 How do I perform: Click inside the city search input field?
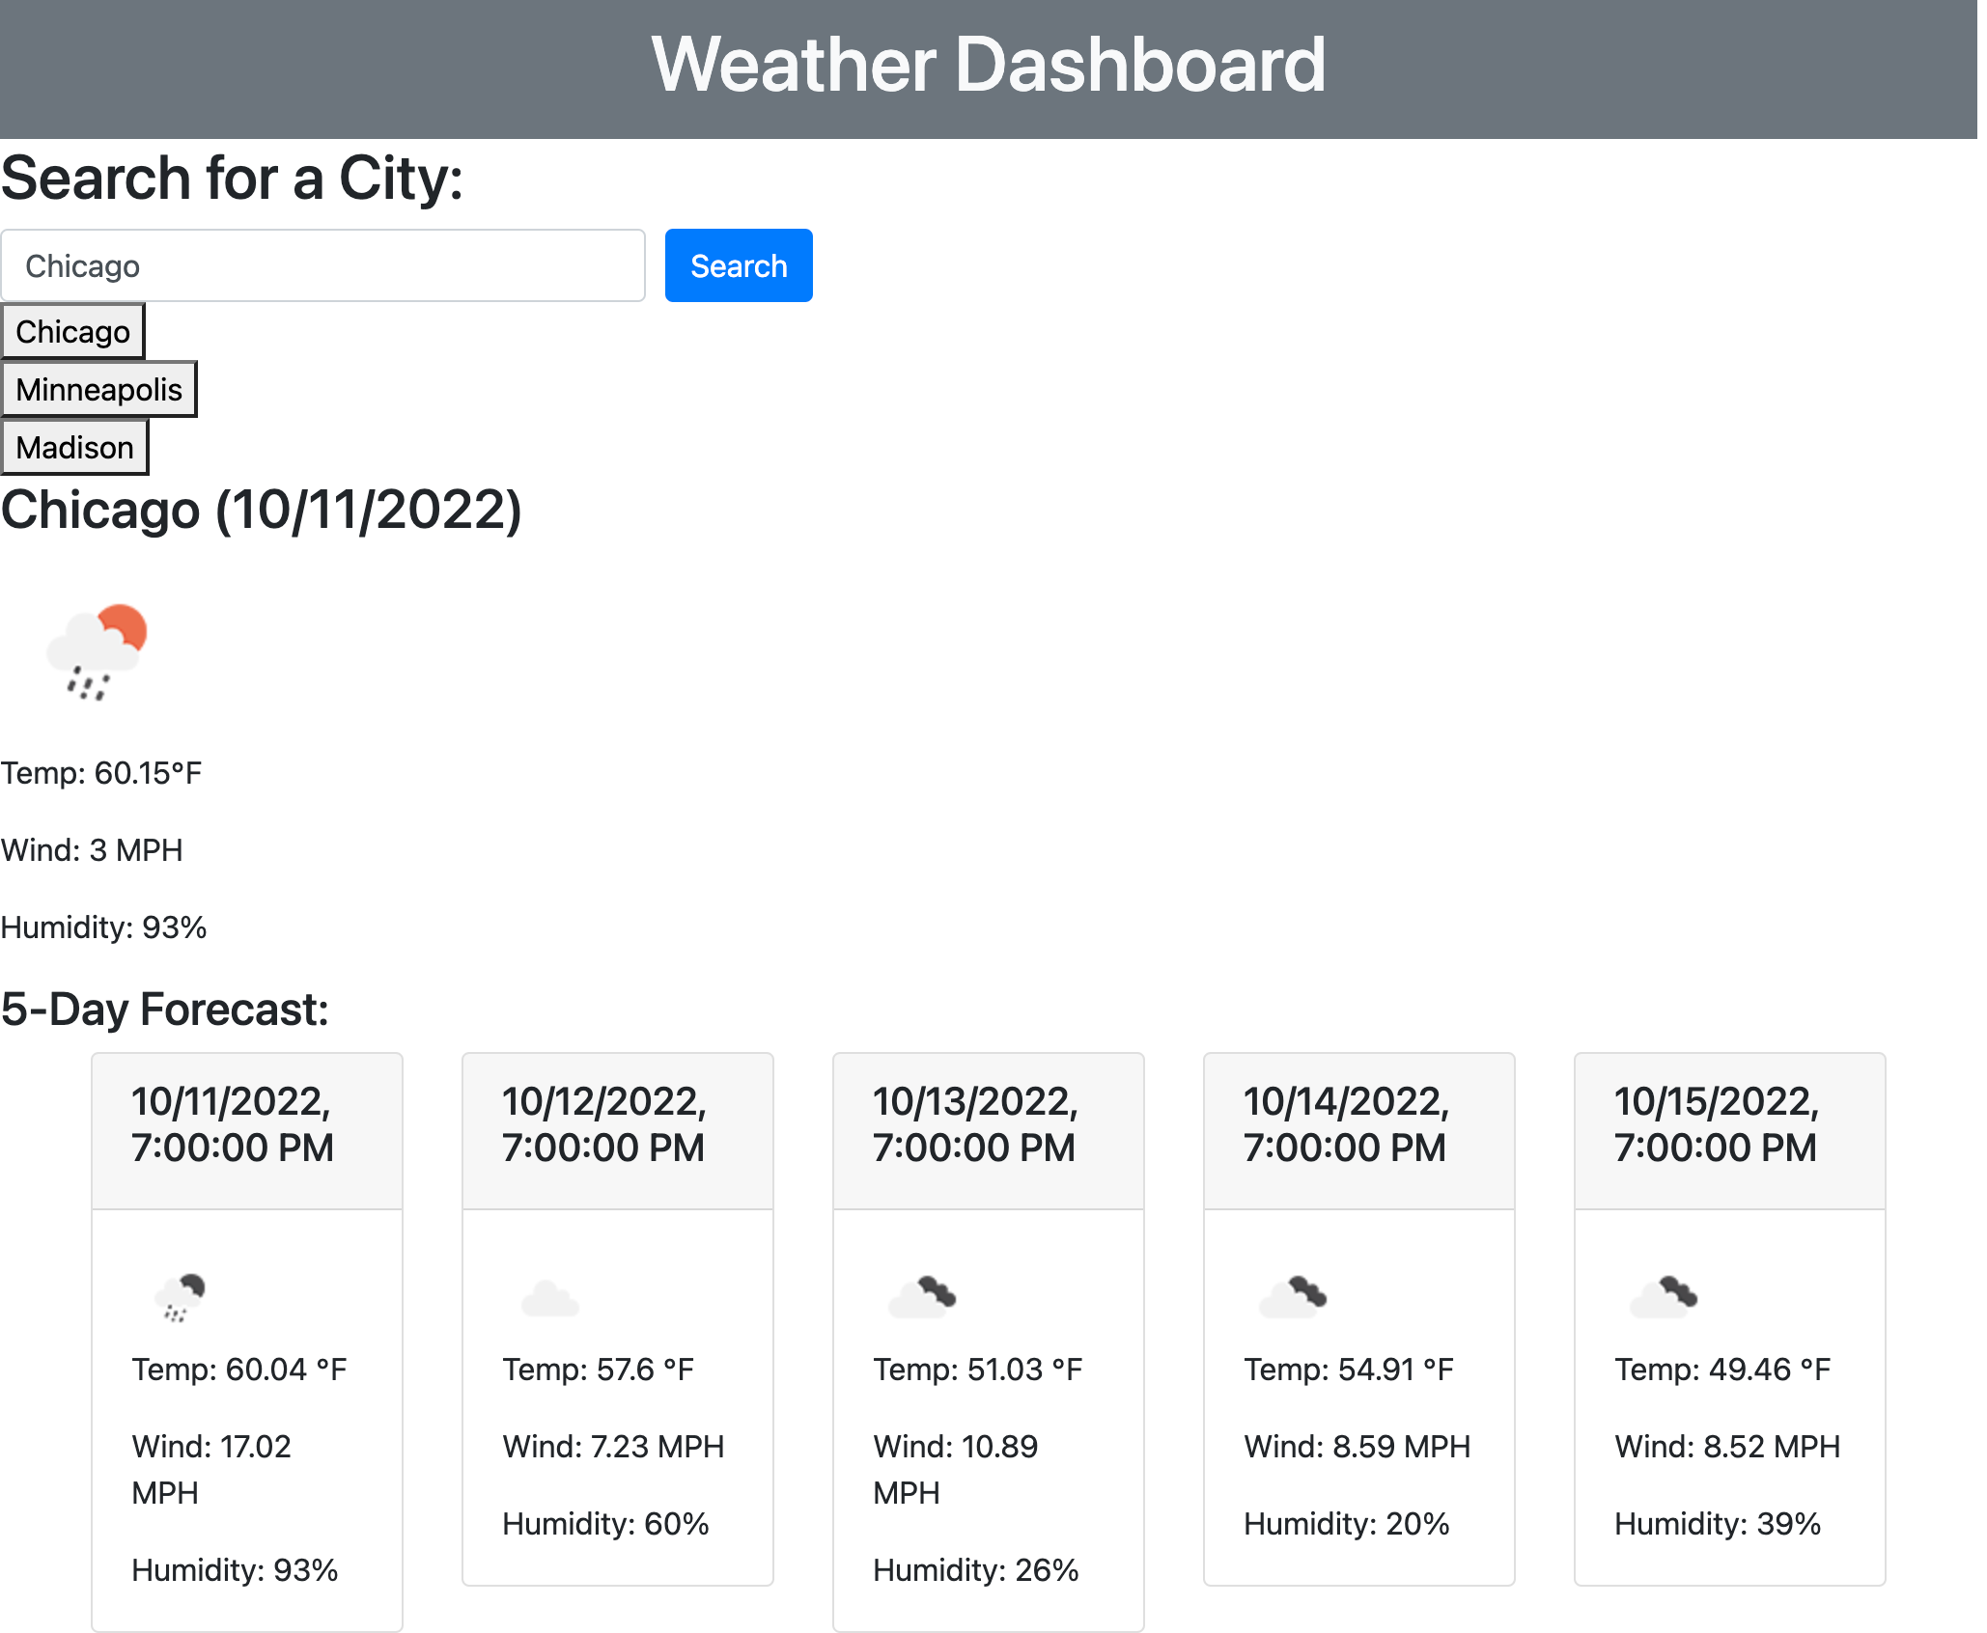[323, 265]
